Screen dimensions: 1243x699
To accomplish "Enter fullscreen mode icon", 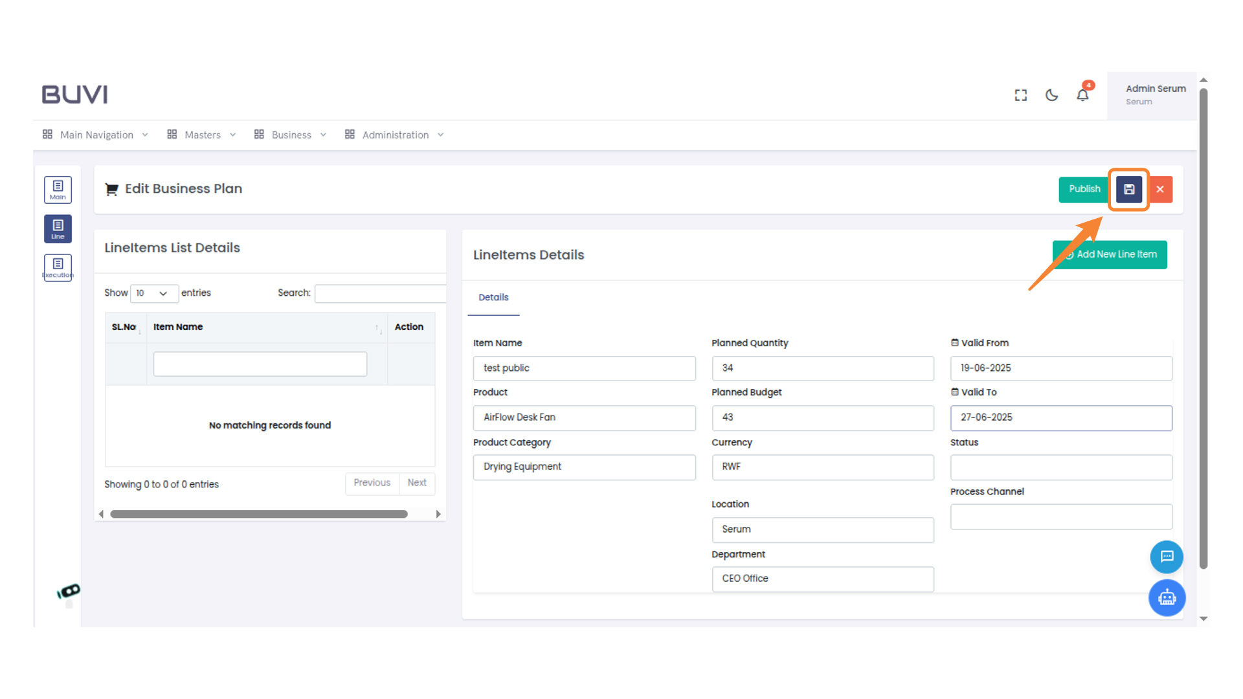I will point(1021,95).
